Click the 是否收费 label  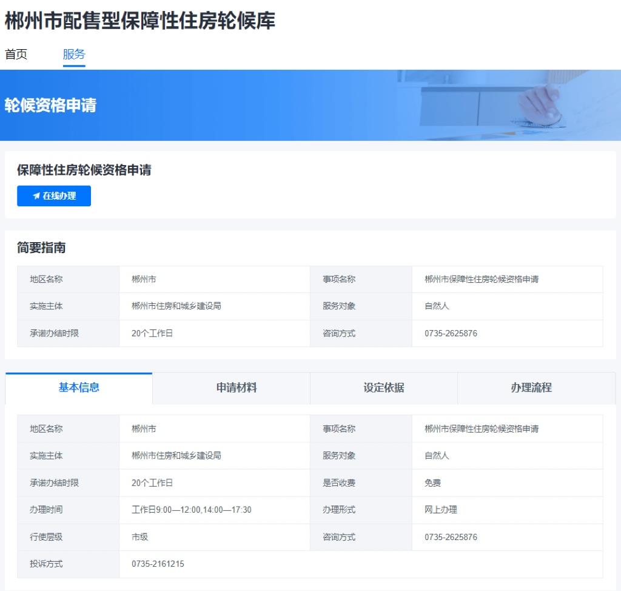point(339,483)
